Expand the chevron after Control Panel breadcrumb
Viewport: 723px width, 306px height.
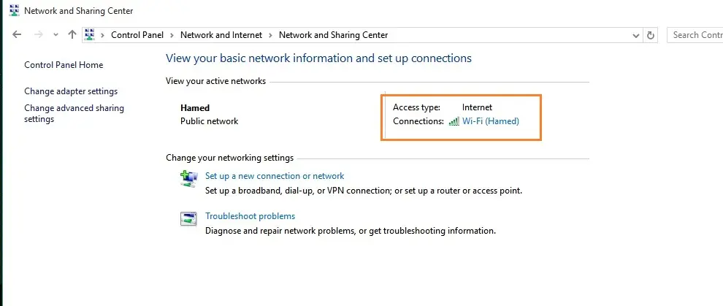coord(173,35)
